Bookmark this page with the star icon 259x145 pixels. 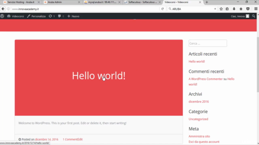221,9
